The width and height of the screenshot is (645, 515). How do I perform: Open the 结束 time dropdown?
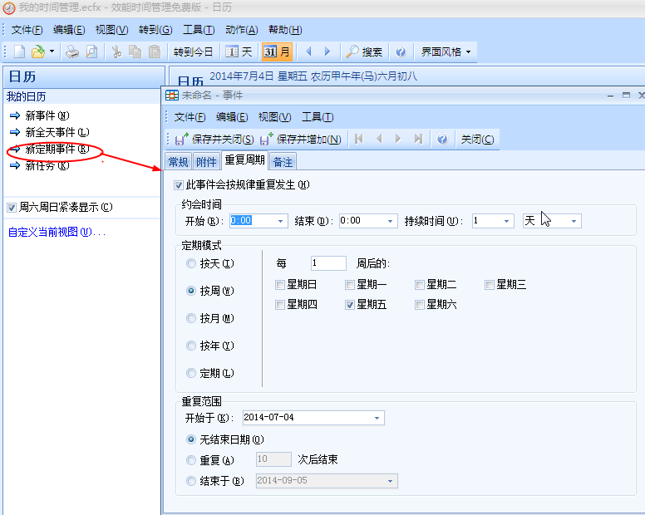[390, 221]
